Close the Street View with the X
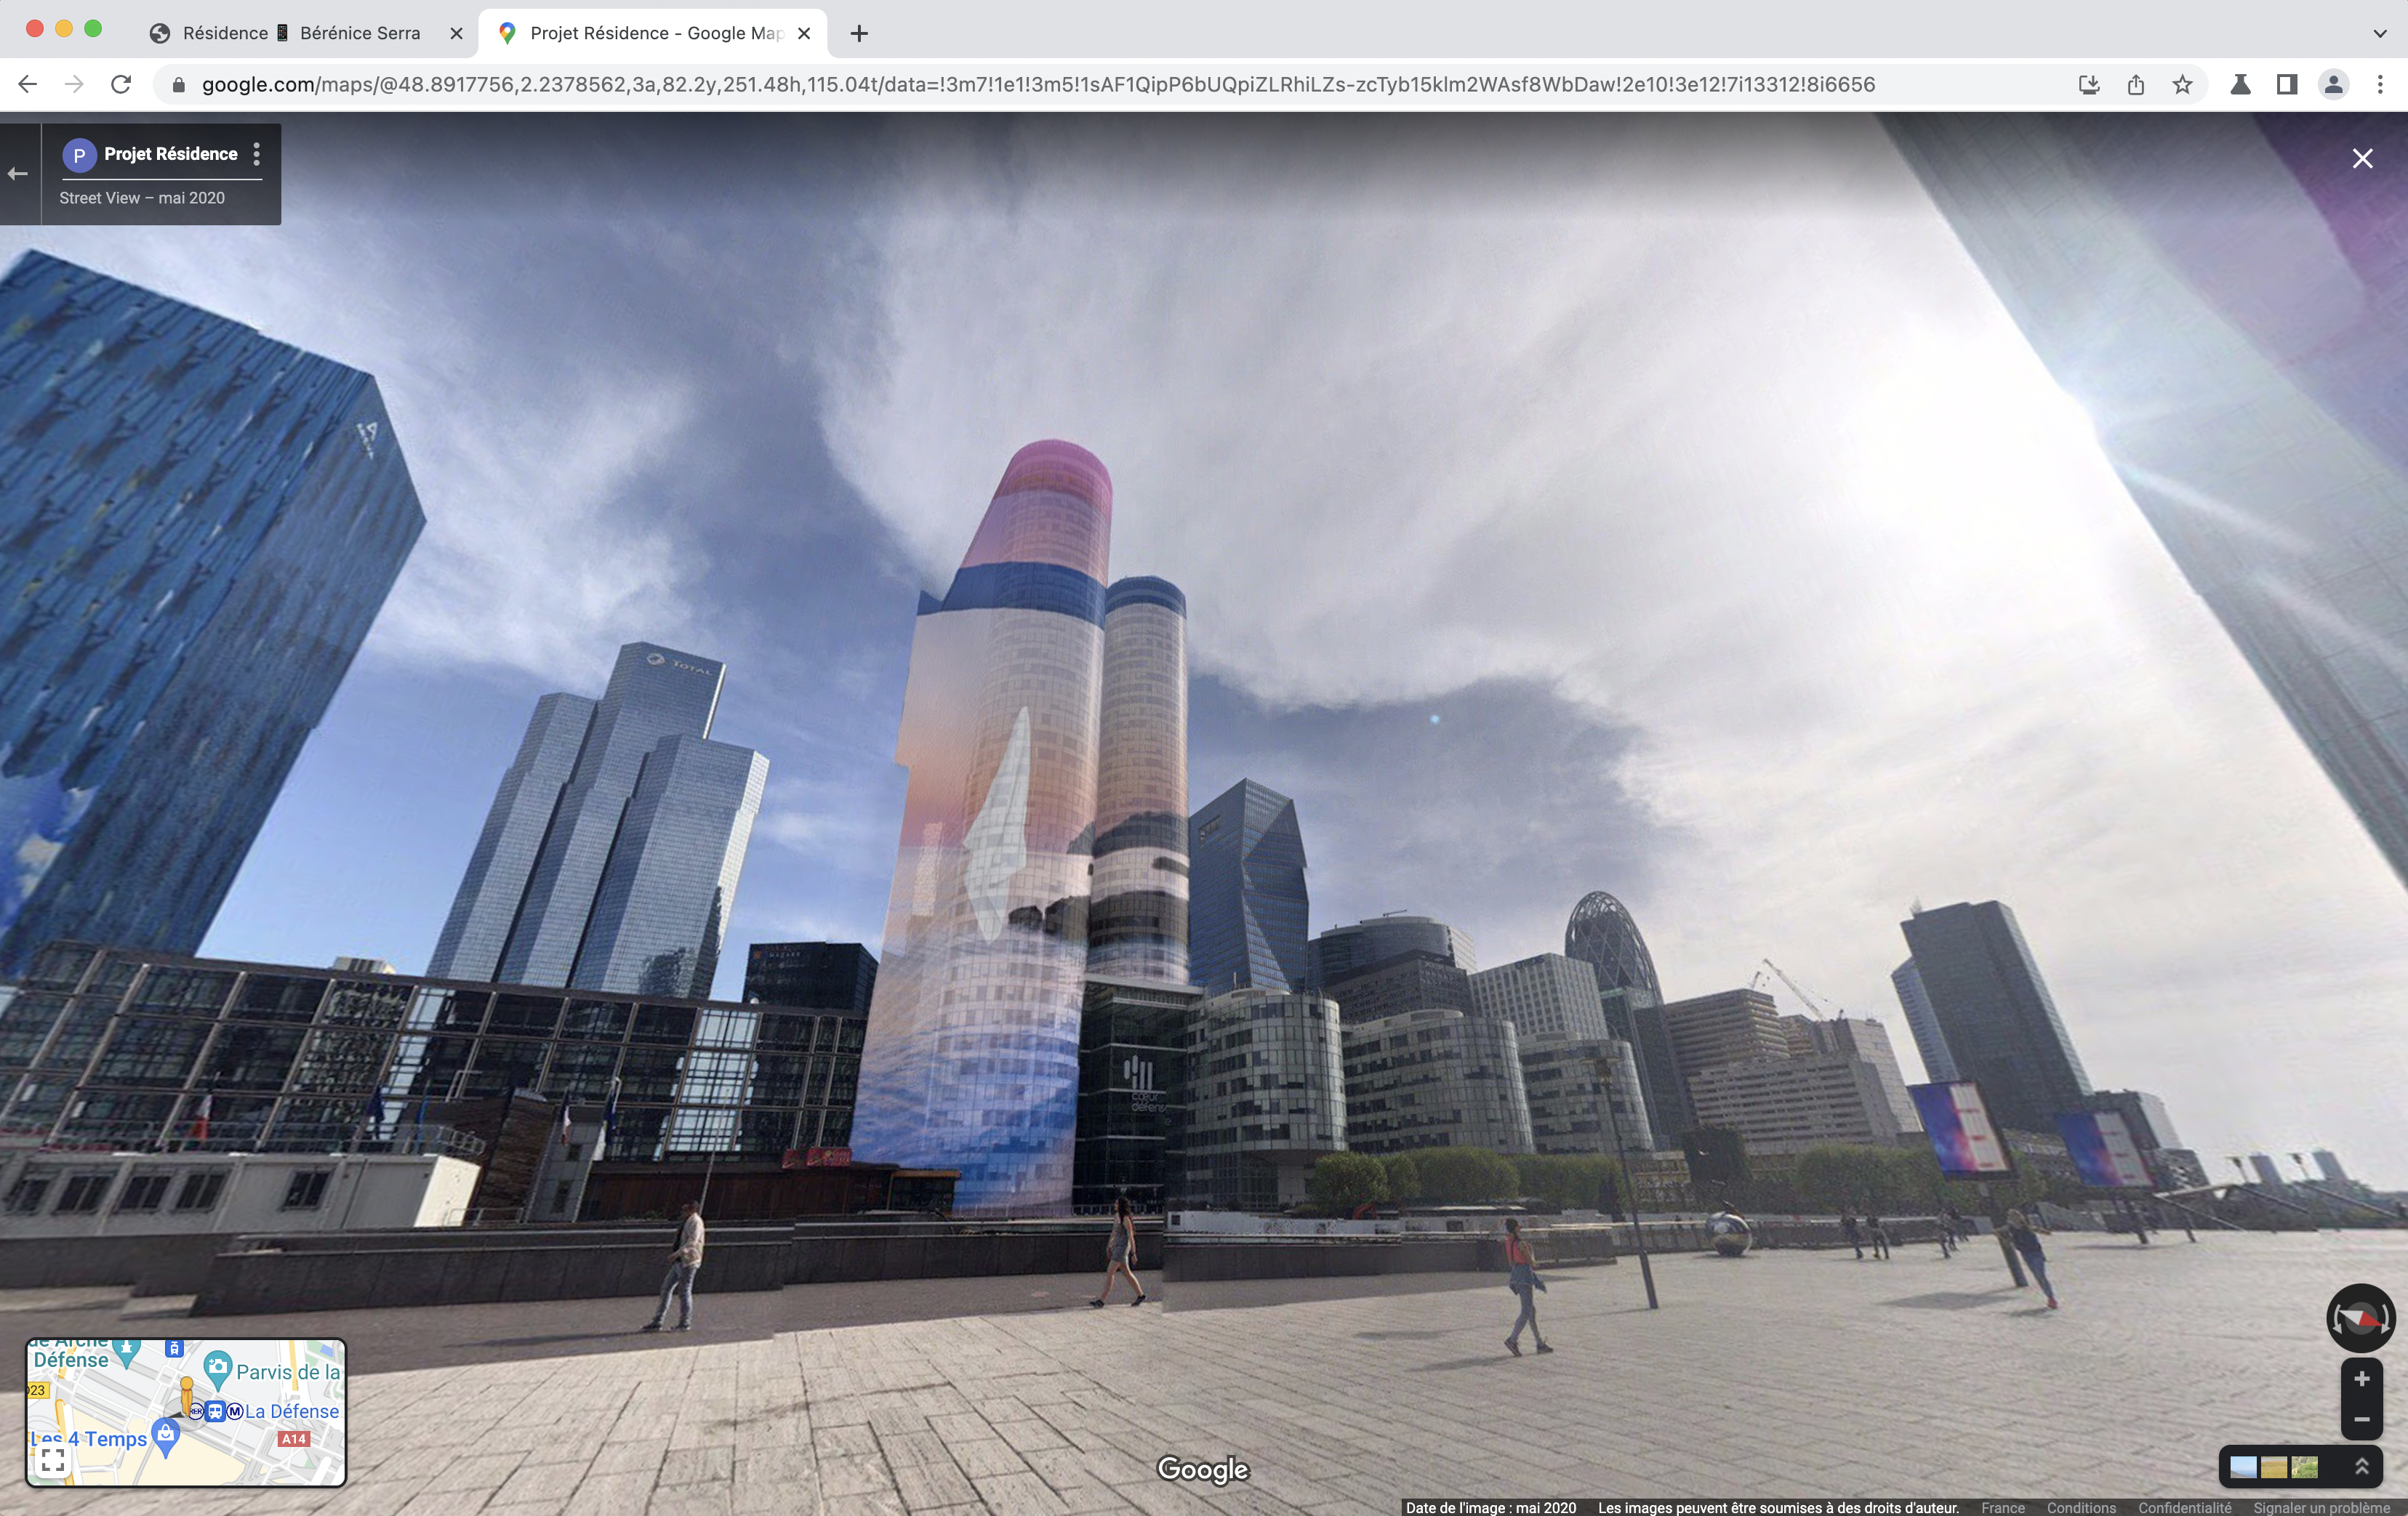The image size is (2408, 1516). coord(2363,159)
